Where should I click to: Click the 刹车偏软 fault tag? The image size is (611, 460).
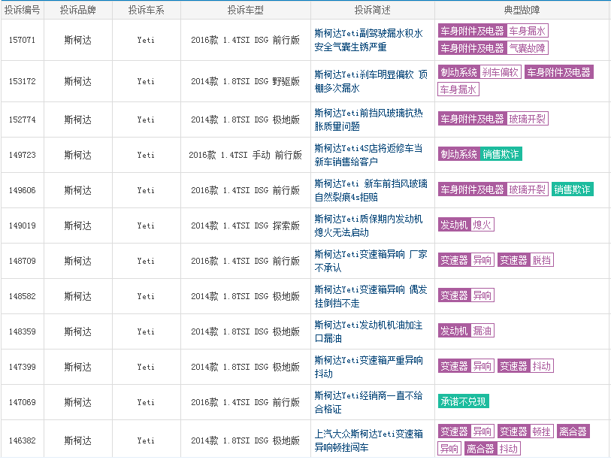[x=501, y=72]
